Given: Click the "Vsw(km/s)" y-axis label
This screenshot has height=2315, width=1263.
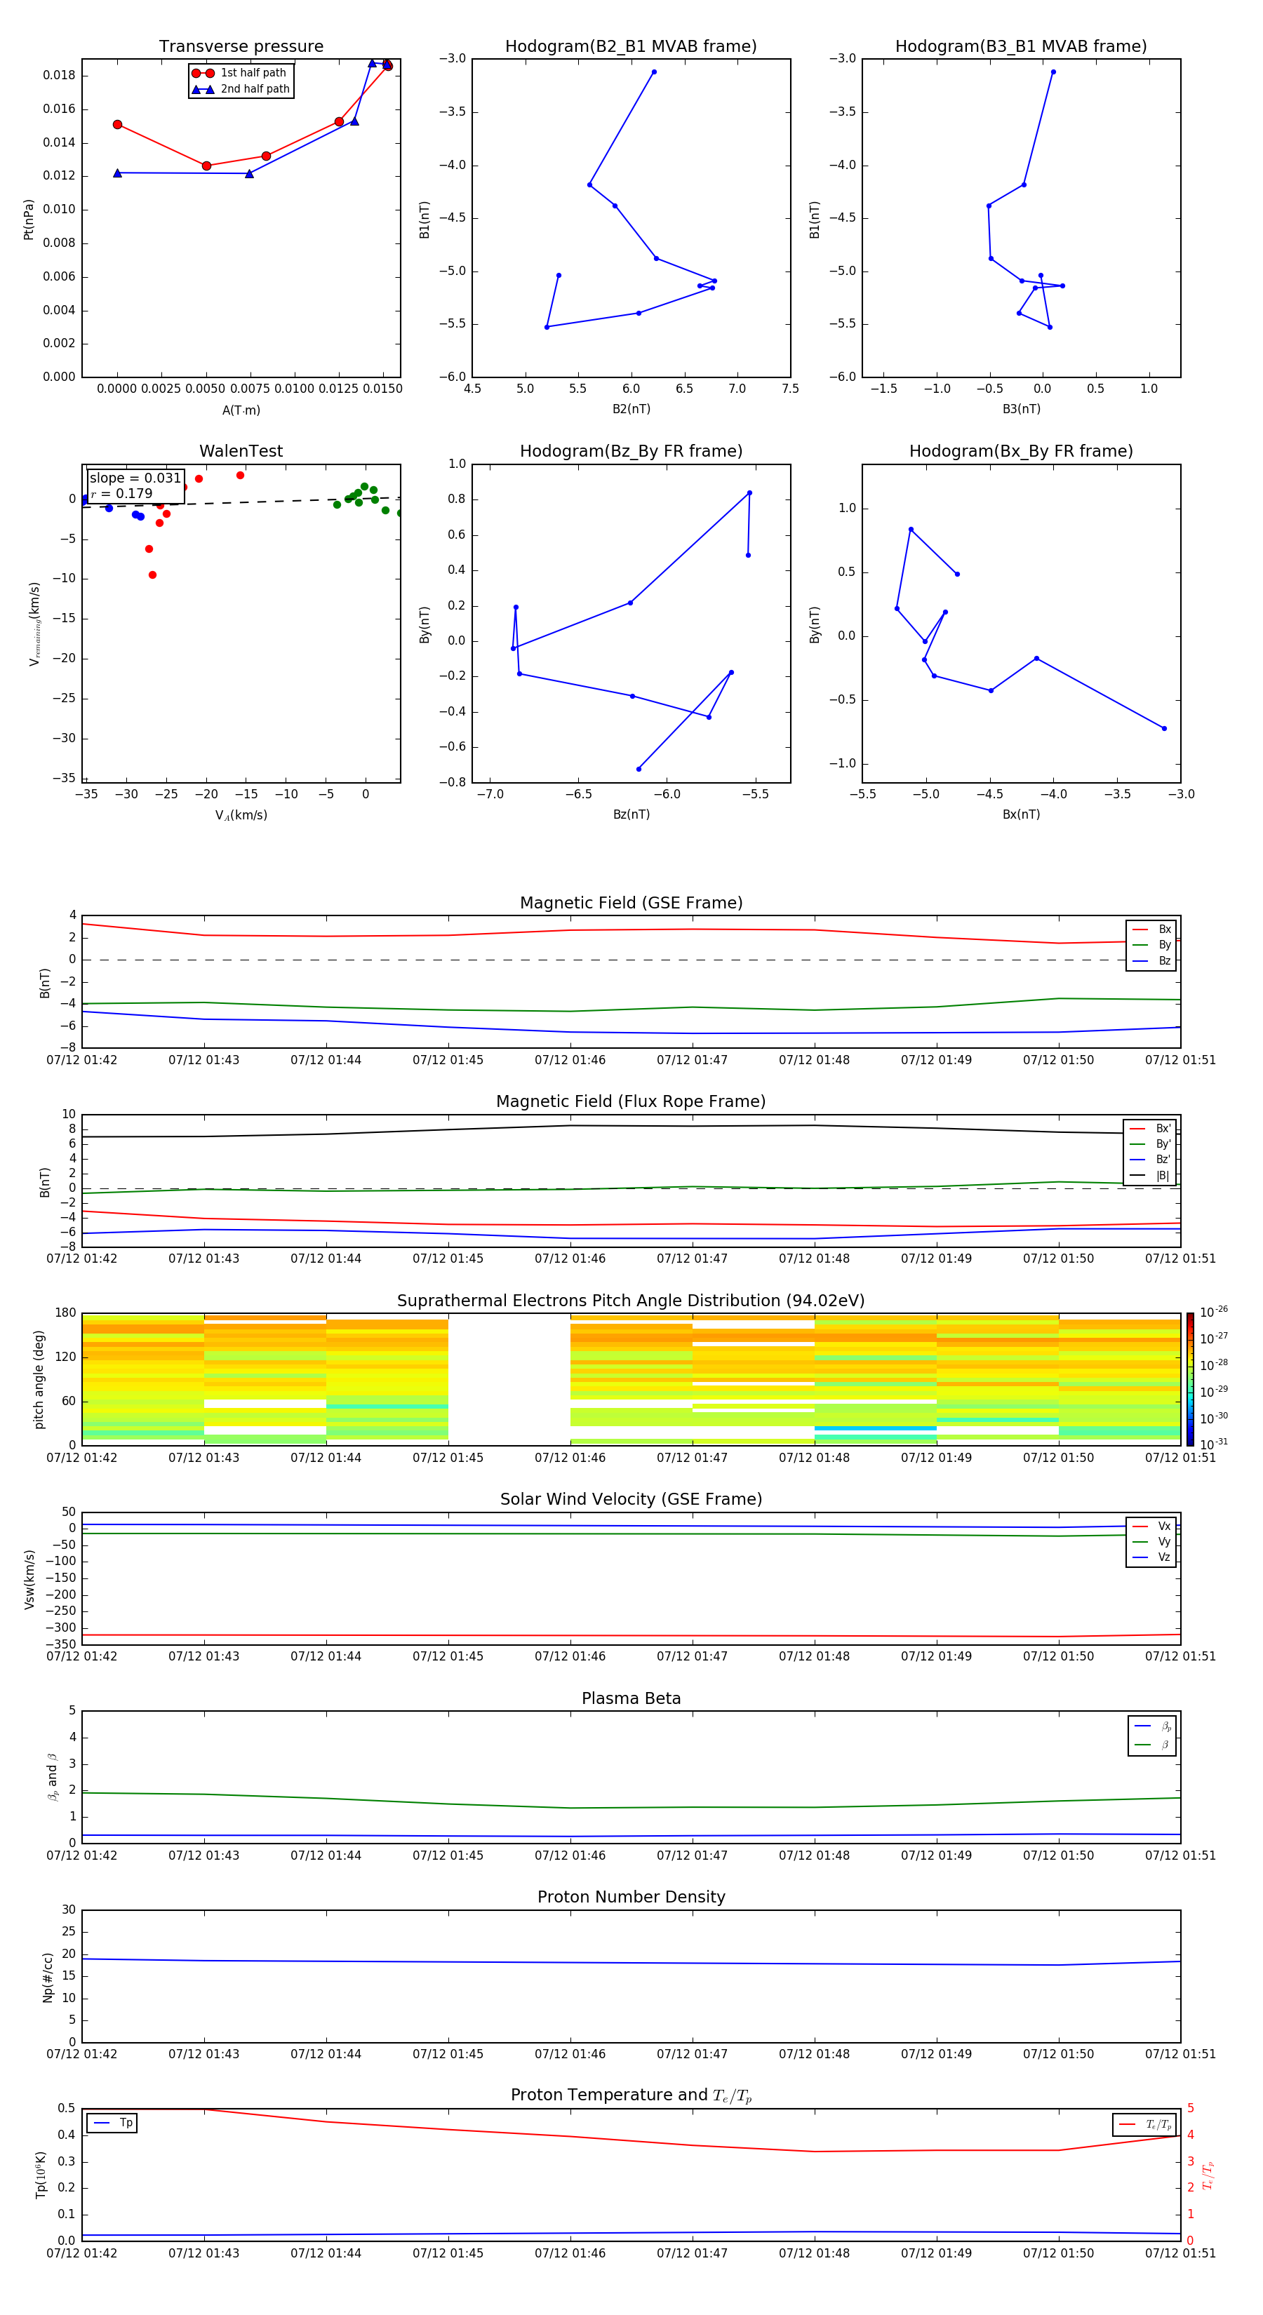Looking at the screenshot, I should coord(29,1579).
